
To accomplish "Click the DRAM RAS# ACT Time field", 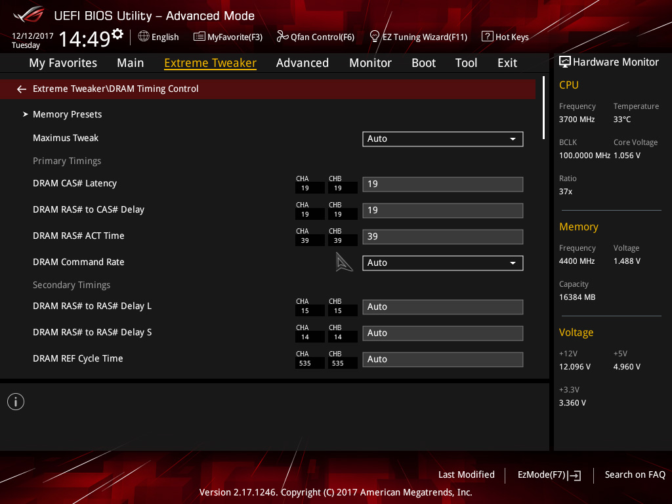I will tap(443, 236).
